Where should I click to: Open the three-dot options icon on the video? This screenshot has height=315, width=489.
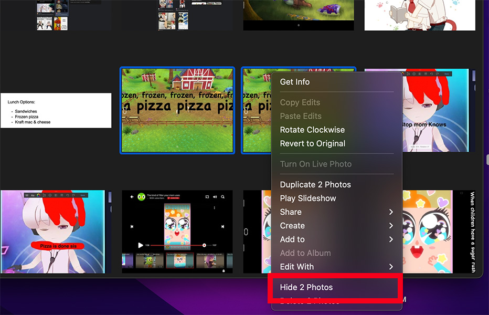click(214, 207)
